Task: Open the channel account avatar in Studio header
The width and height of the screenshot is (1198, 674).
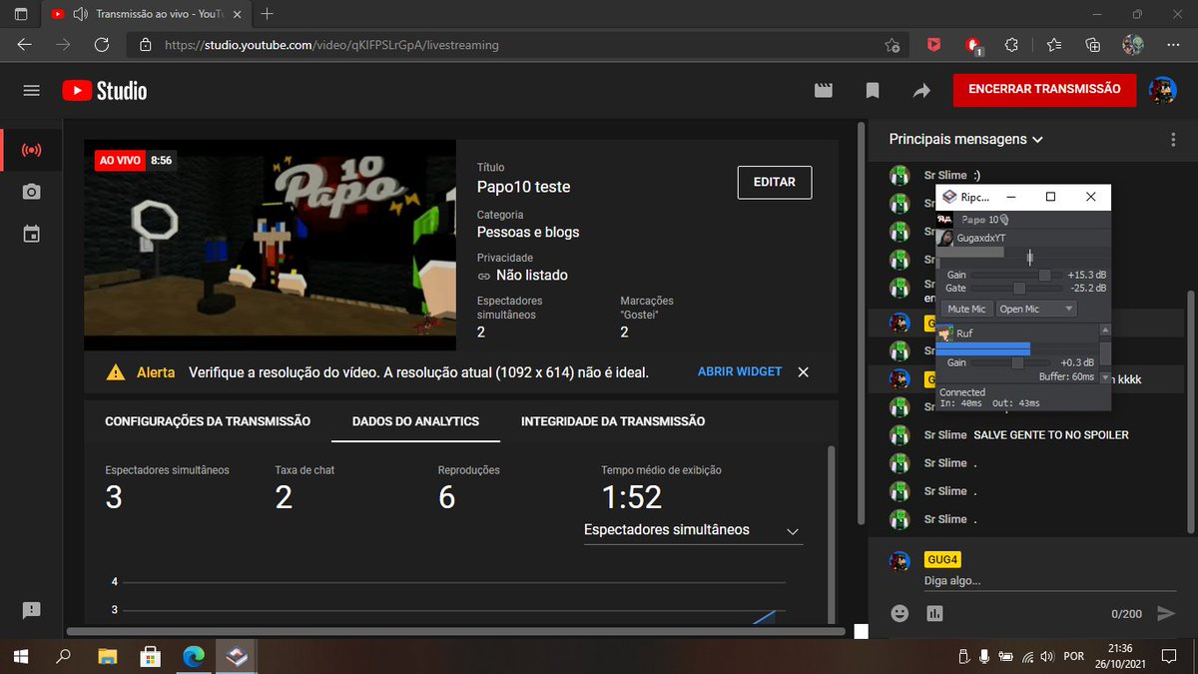Action: coord(1163,90)
